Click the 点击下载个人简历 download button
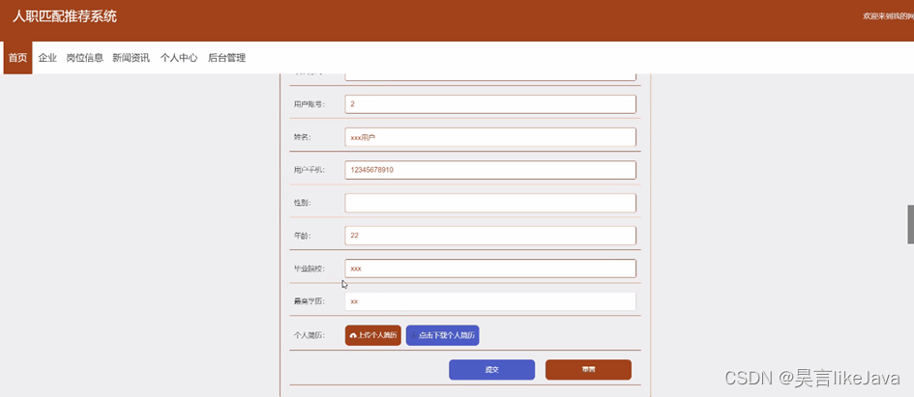 442,335
